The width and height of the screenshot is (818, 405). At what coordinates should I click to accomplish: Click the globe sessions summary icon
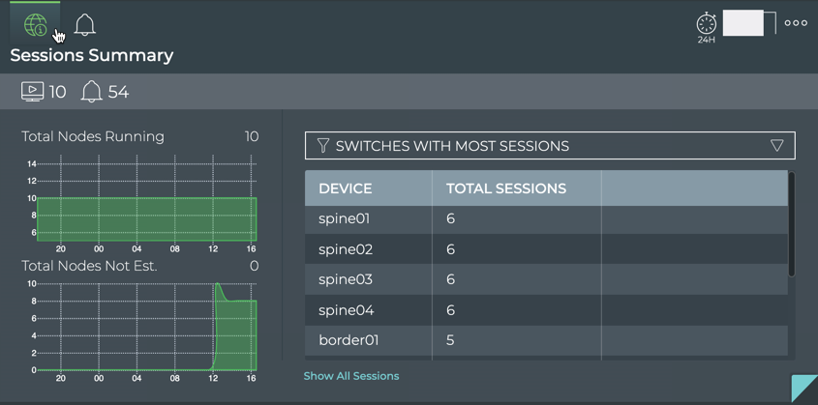coord(35,24)
